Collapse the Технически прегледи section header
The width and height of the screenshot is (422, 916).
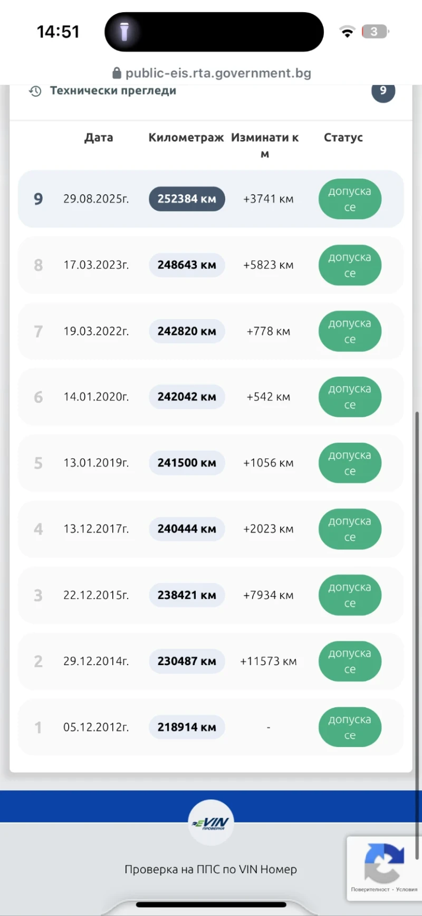113,91
